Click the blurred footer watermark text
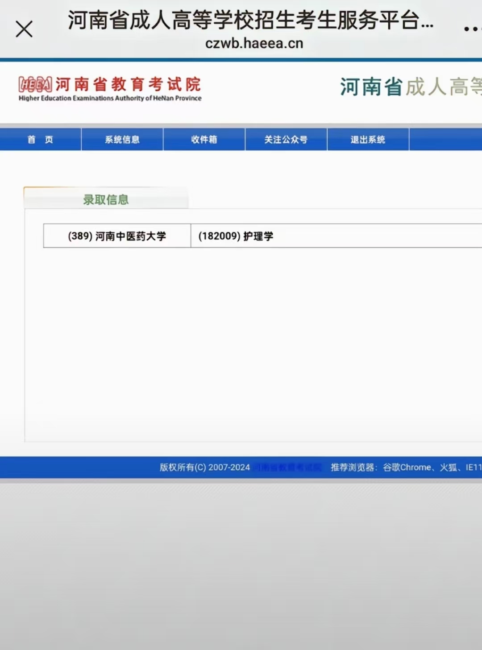 [x=288, y=468]
